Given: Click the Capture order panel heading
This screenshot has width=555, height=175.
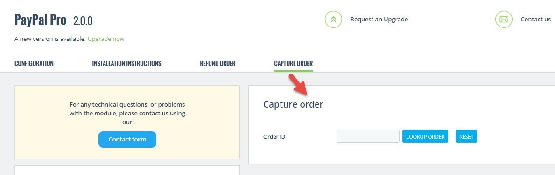Looking at the screenshot, I should [x=293, y=104].
